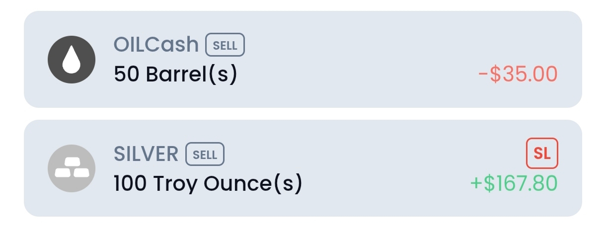Click the Troy Ounce(s) unit label
606x241 pixels.
(227, 184)
